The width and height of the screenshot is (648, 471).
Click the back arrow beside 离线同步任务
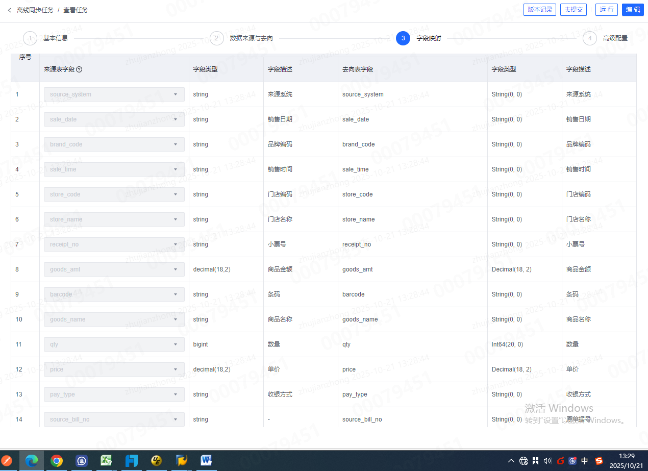[10, 10]
